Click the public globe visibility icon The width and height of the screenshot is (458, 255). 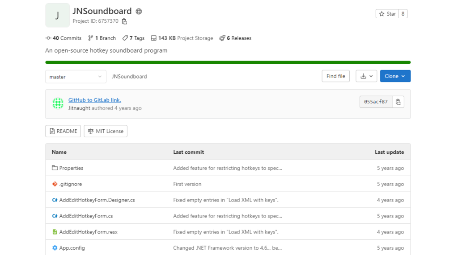[139, 11]
